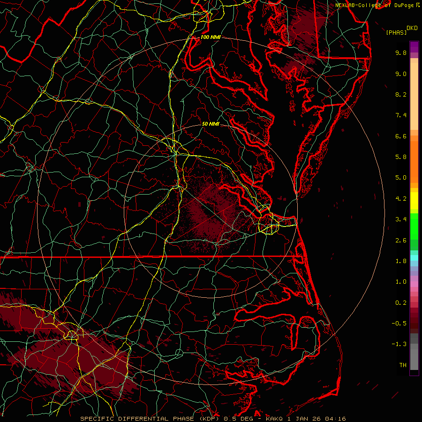Click the 8.2 color scale value
This screenshot has width=422, height=422.
(x=401, y=94)
